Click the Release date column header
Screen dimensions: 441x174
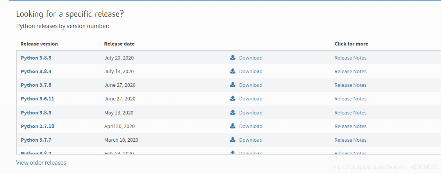pyautogui.click(x=119, y=44)
